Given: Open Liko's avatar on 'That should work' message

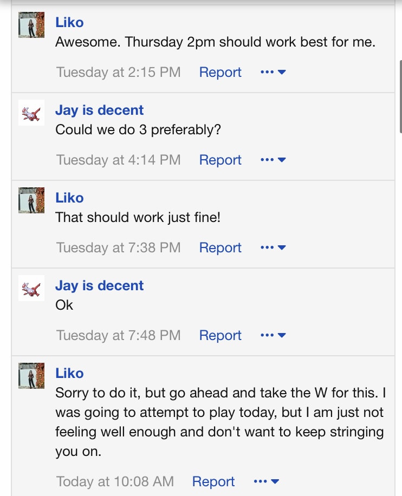Looking at the screenshot, I should coord(31,200).
